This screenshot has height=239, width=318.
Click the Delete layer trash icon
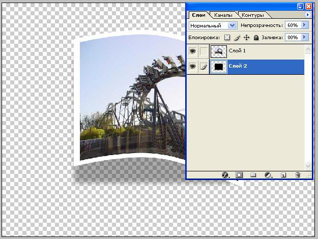(x=298, y=174)
